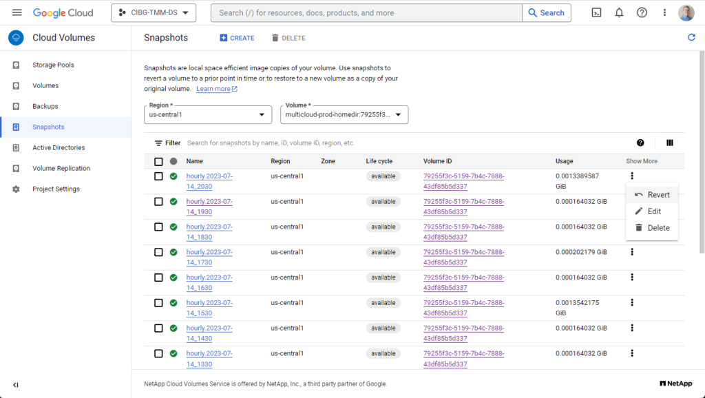Click the Backups sidebar icon

point(17,106)
